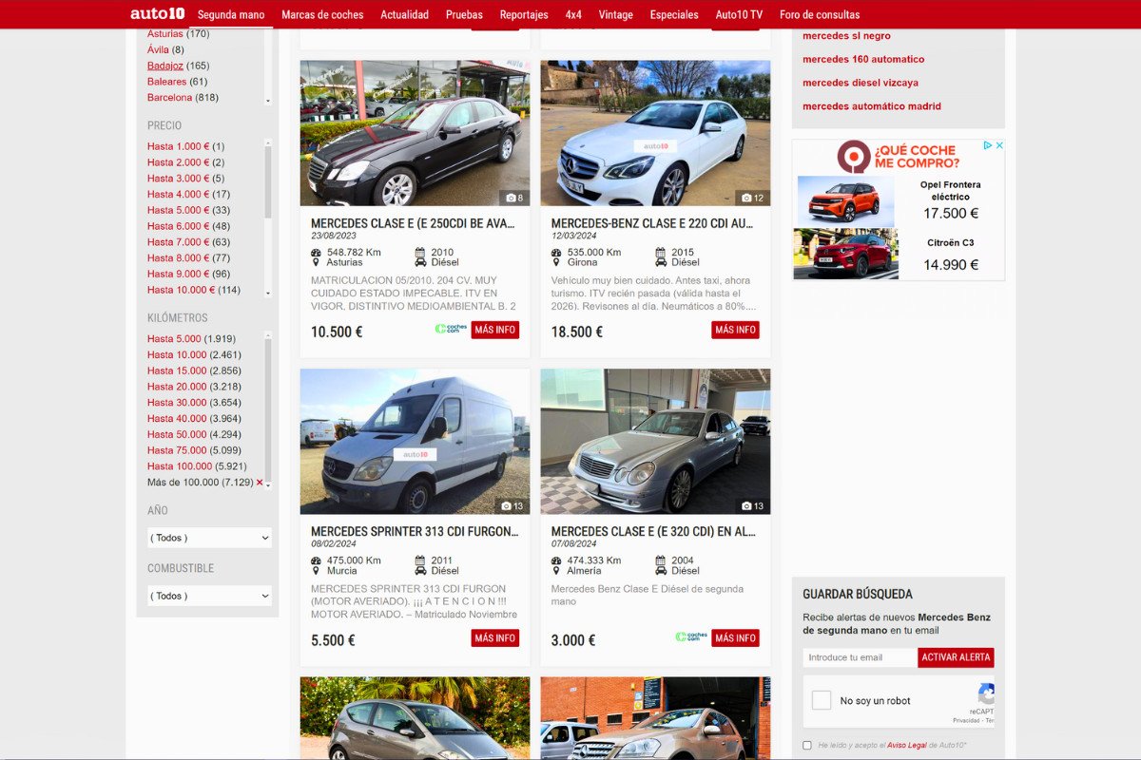
Task: Click coches.com logo on the 10.500 € listing
Action: click(x=451, y=329)
